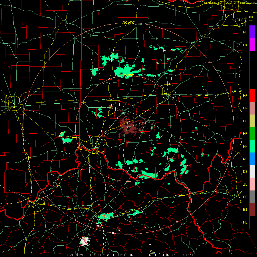
Task: Click the red HA legend color swatch
Action: pos(252,95)
